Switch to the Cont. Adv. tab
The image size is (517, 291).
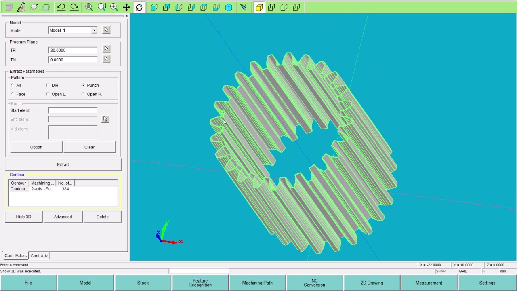coord(39,256)
